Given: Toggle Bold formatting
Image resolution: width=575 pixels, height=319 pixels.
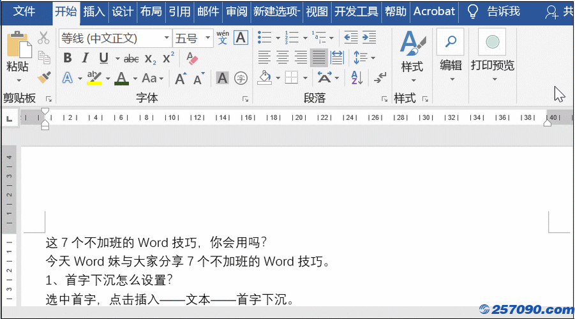Looking at the screenshot, I should pyautogui.click(x=68, y=58).
